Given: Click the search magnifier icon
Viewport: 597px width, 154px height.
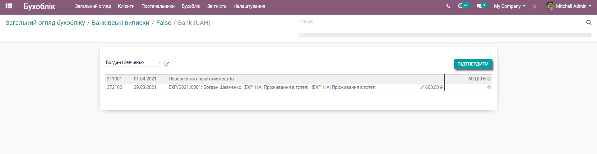Looking at the screenshot, I should tap(588, 22).
